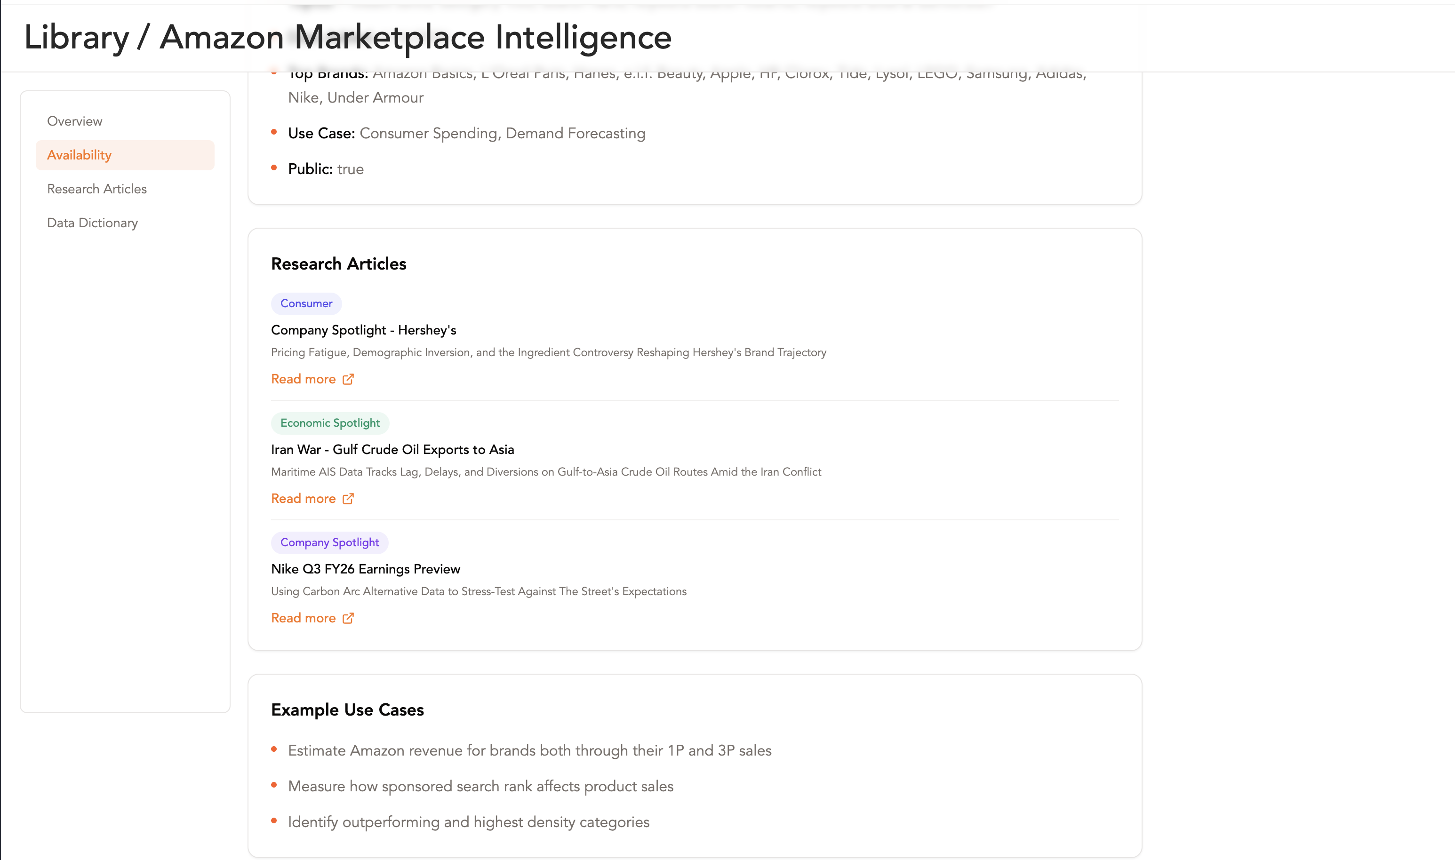Click the Library breadcrumb in the header
1455x860 pixels.
(x=77, y=38)
